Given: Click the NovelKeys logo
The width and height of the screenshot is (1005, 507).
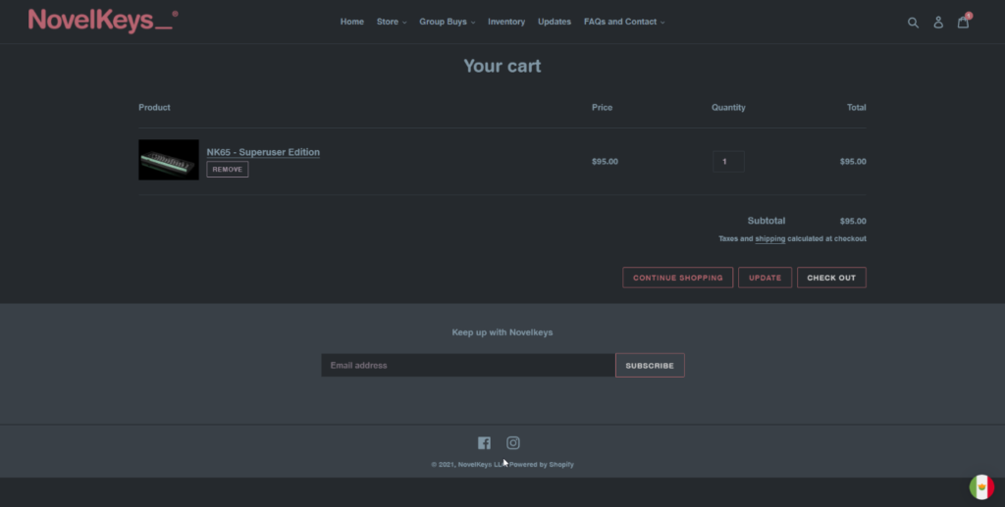Looking at the screenshot, I should 102,21.
